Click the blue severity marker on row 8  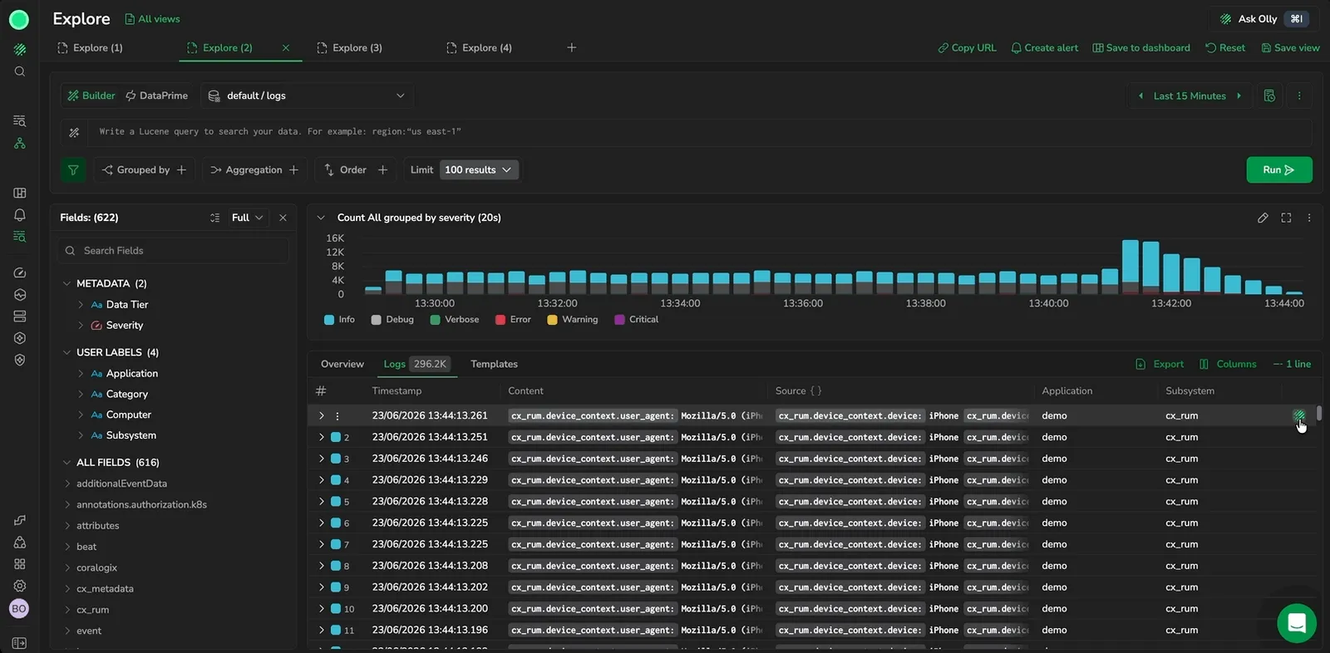click(x=336, y=566)
